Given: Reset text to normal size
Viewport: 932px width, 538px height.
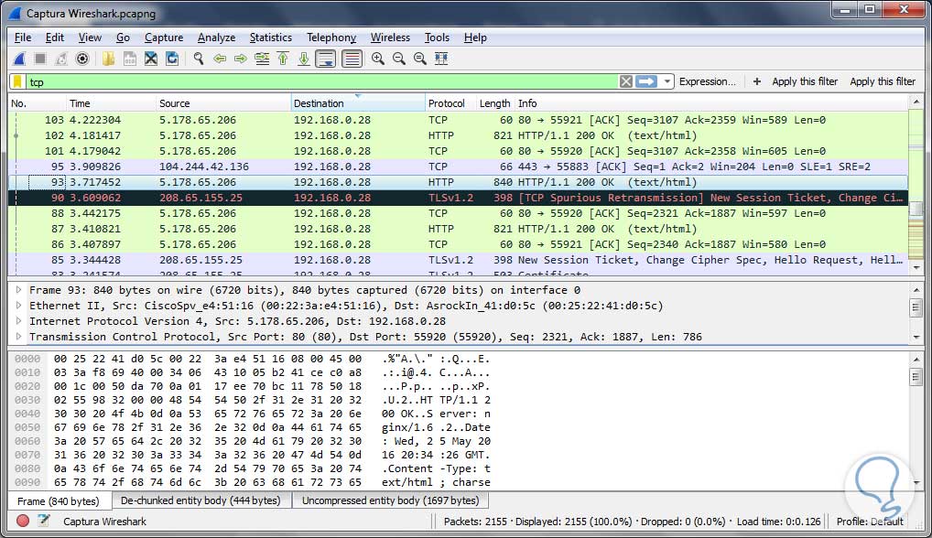Looking at the screenshot, I should coord(420,59).
